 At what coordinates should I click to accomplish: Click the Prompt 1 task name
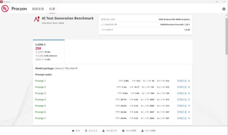point(40,81)
